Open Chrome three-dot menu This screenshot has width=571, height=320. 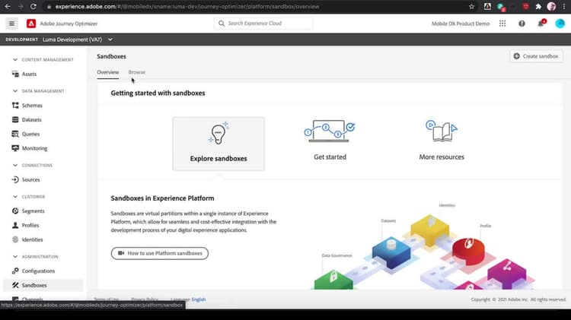pyautogui.click(x=563, y=7)
